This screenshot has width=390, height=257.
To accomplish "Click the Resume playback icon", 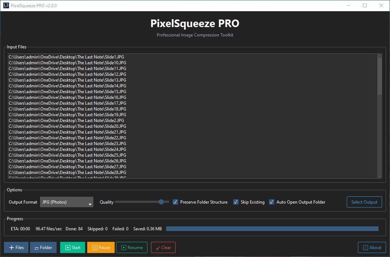I will click(x=123, y=248).
